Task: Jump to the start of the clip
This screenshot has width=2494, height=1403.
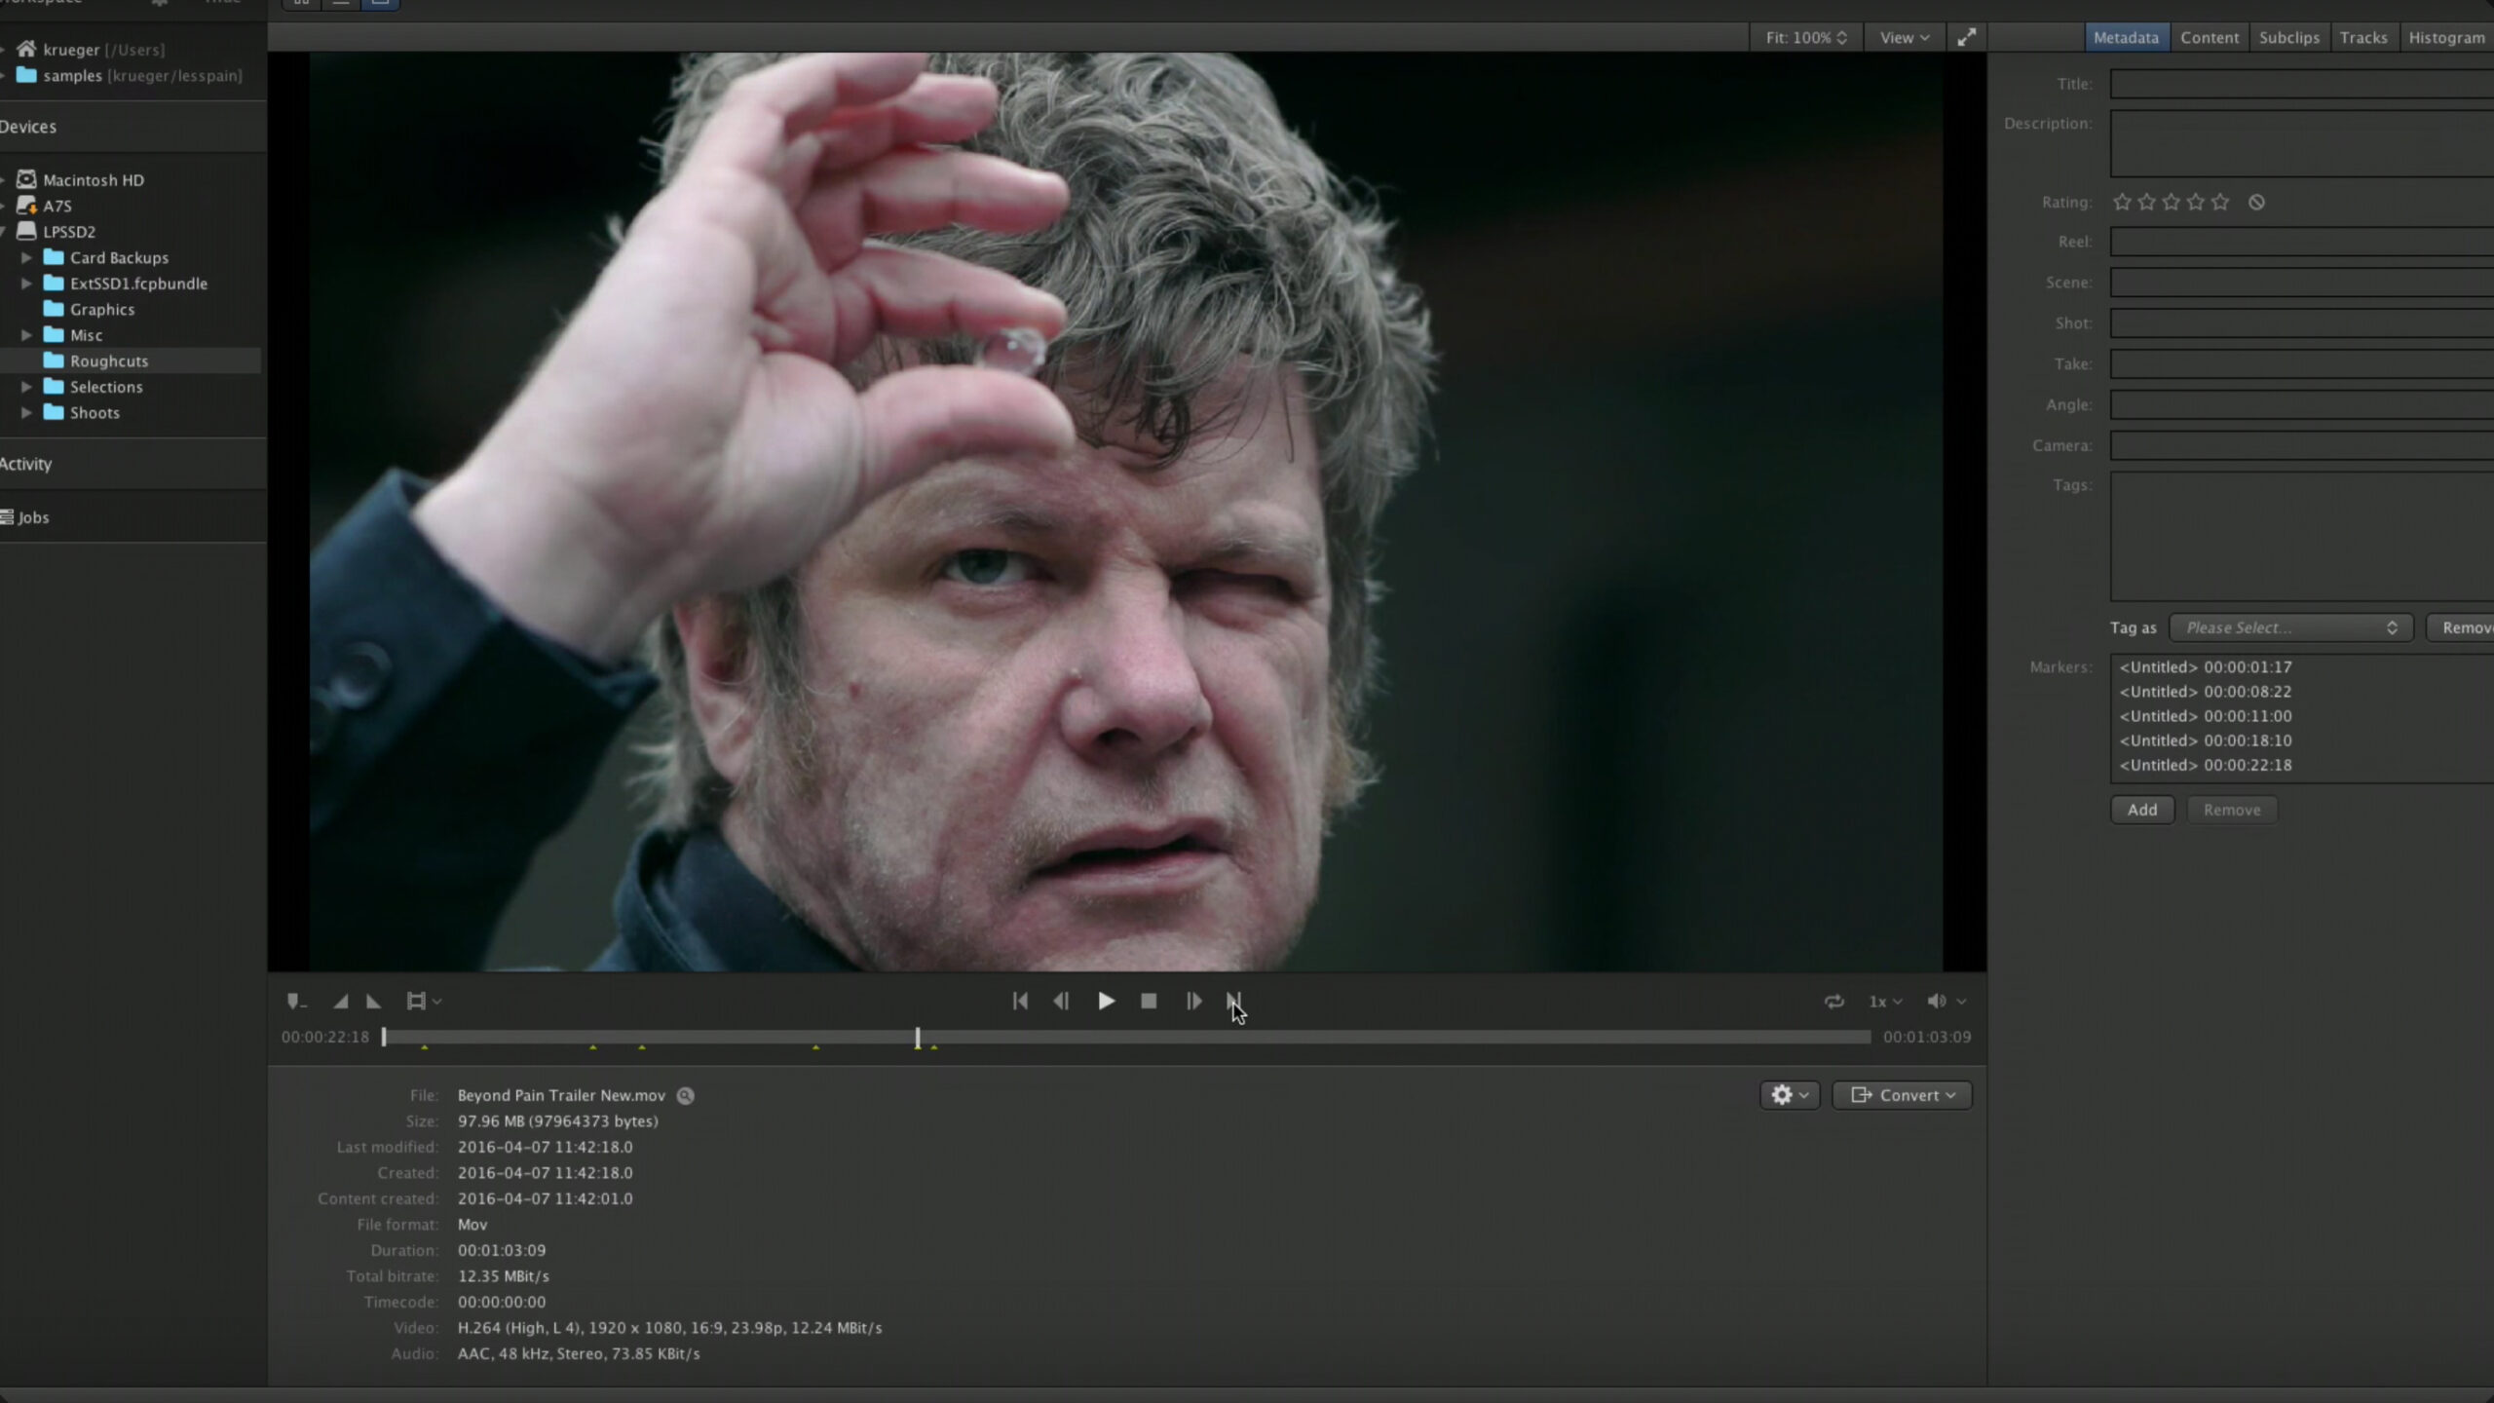Action: [1020, 1001]
